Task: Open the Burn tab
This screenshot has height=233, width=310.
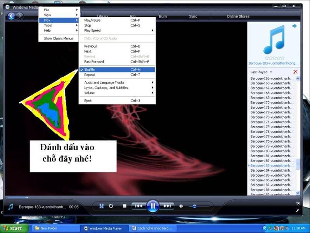Action: [x=163, y=16]
